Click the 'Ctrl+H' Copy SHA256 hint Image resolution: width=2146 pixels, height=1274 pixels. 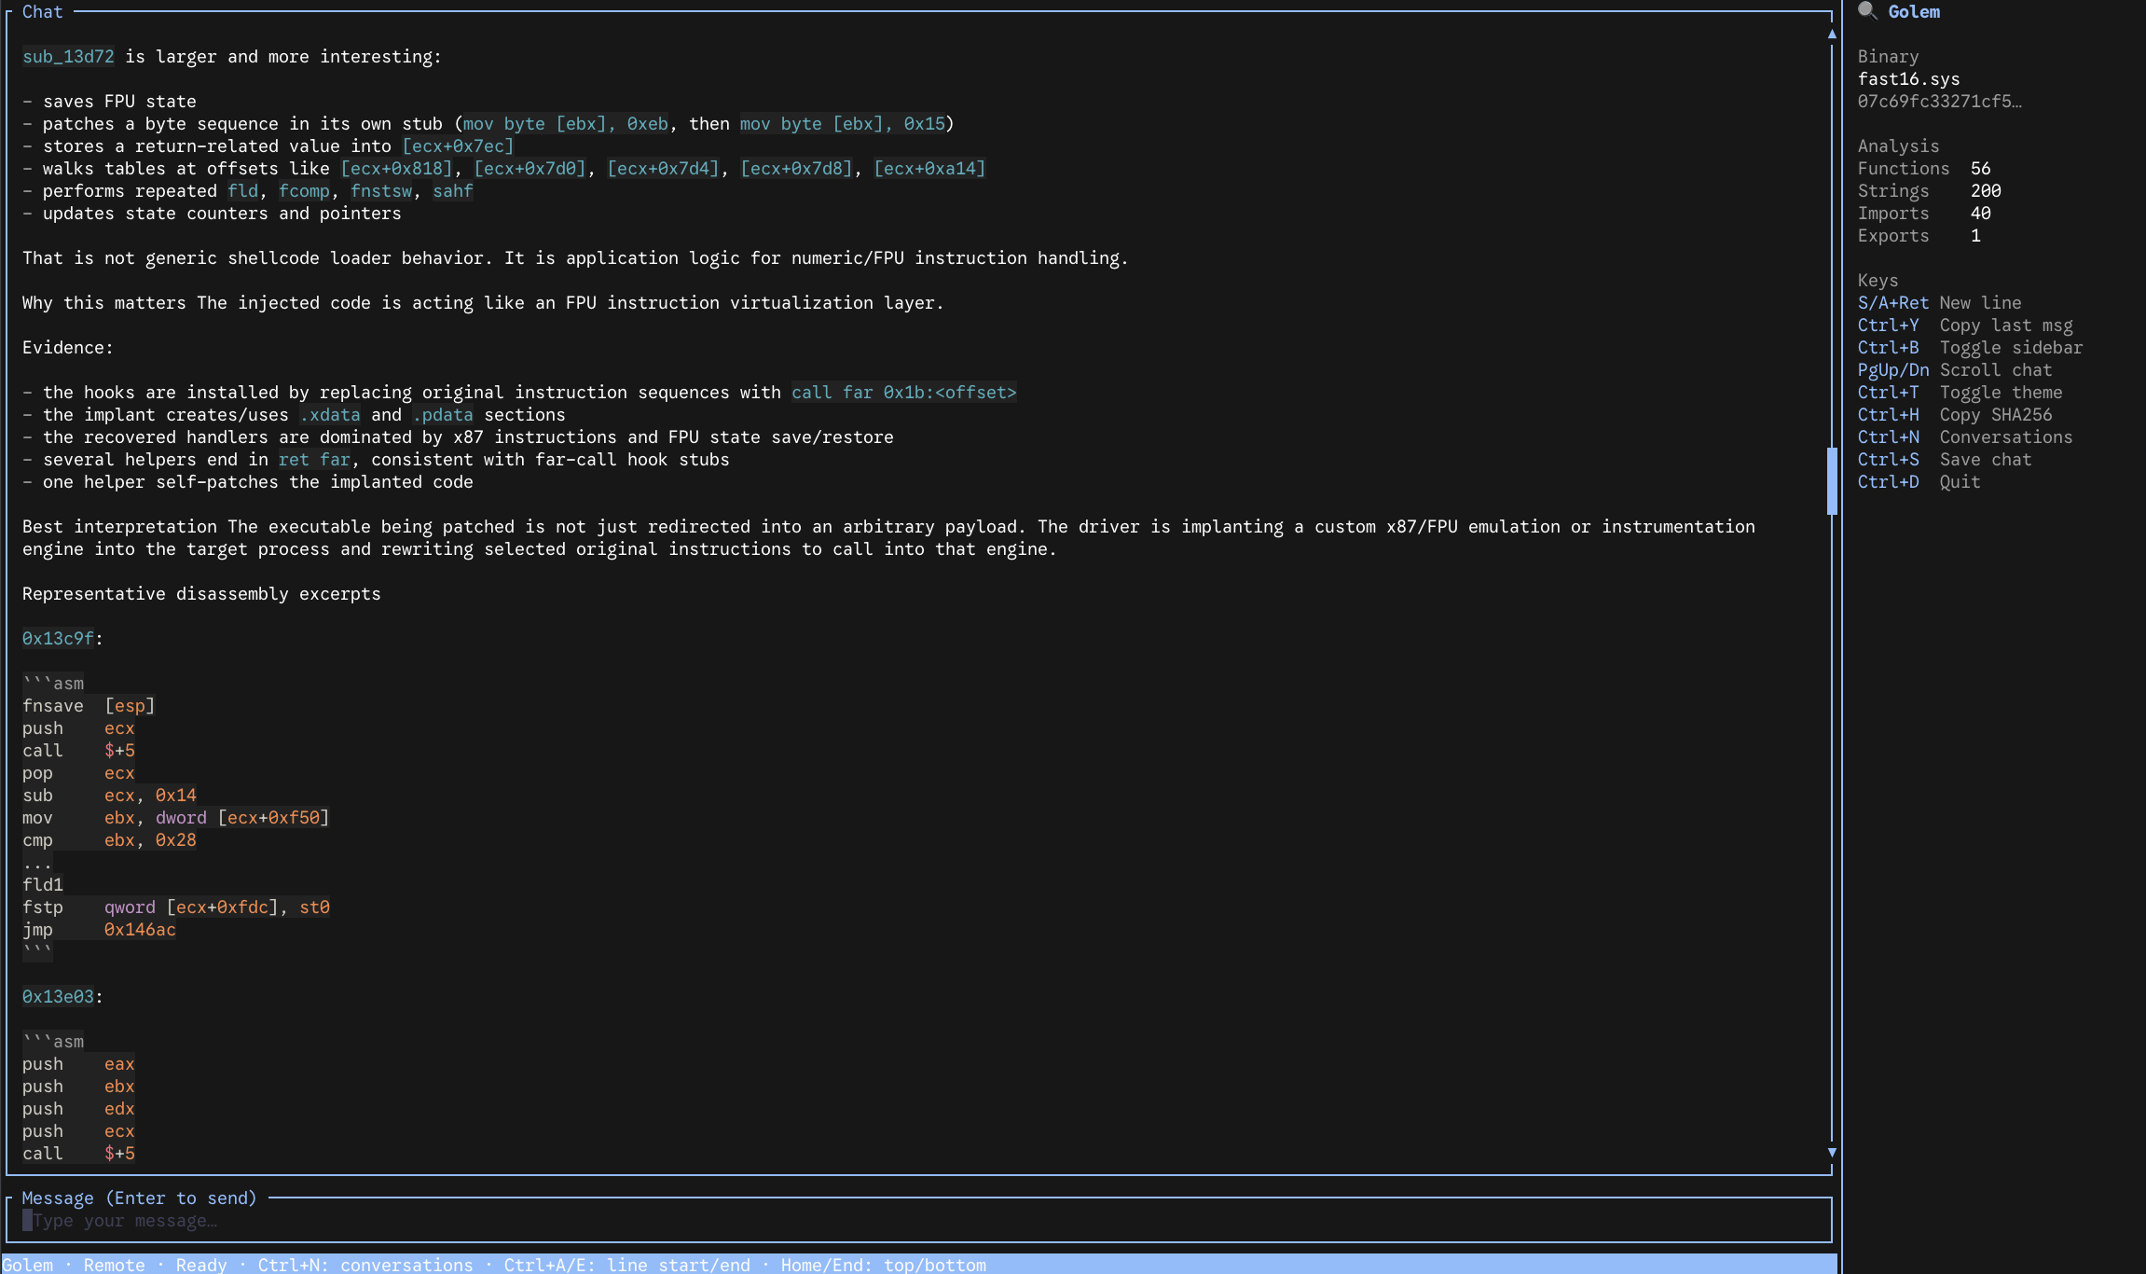click(x=1955, y=415)
